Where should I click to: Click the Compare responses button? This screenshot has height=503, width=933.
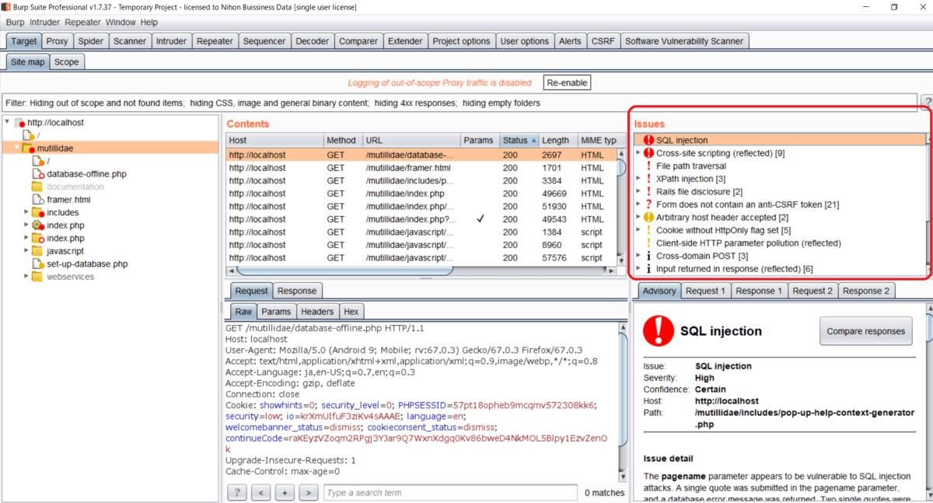point(866,331)
